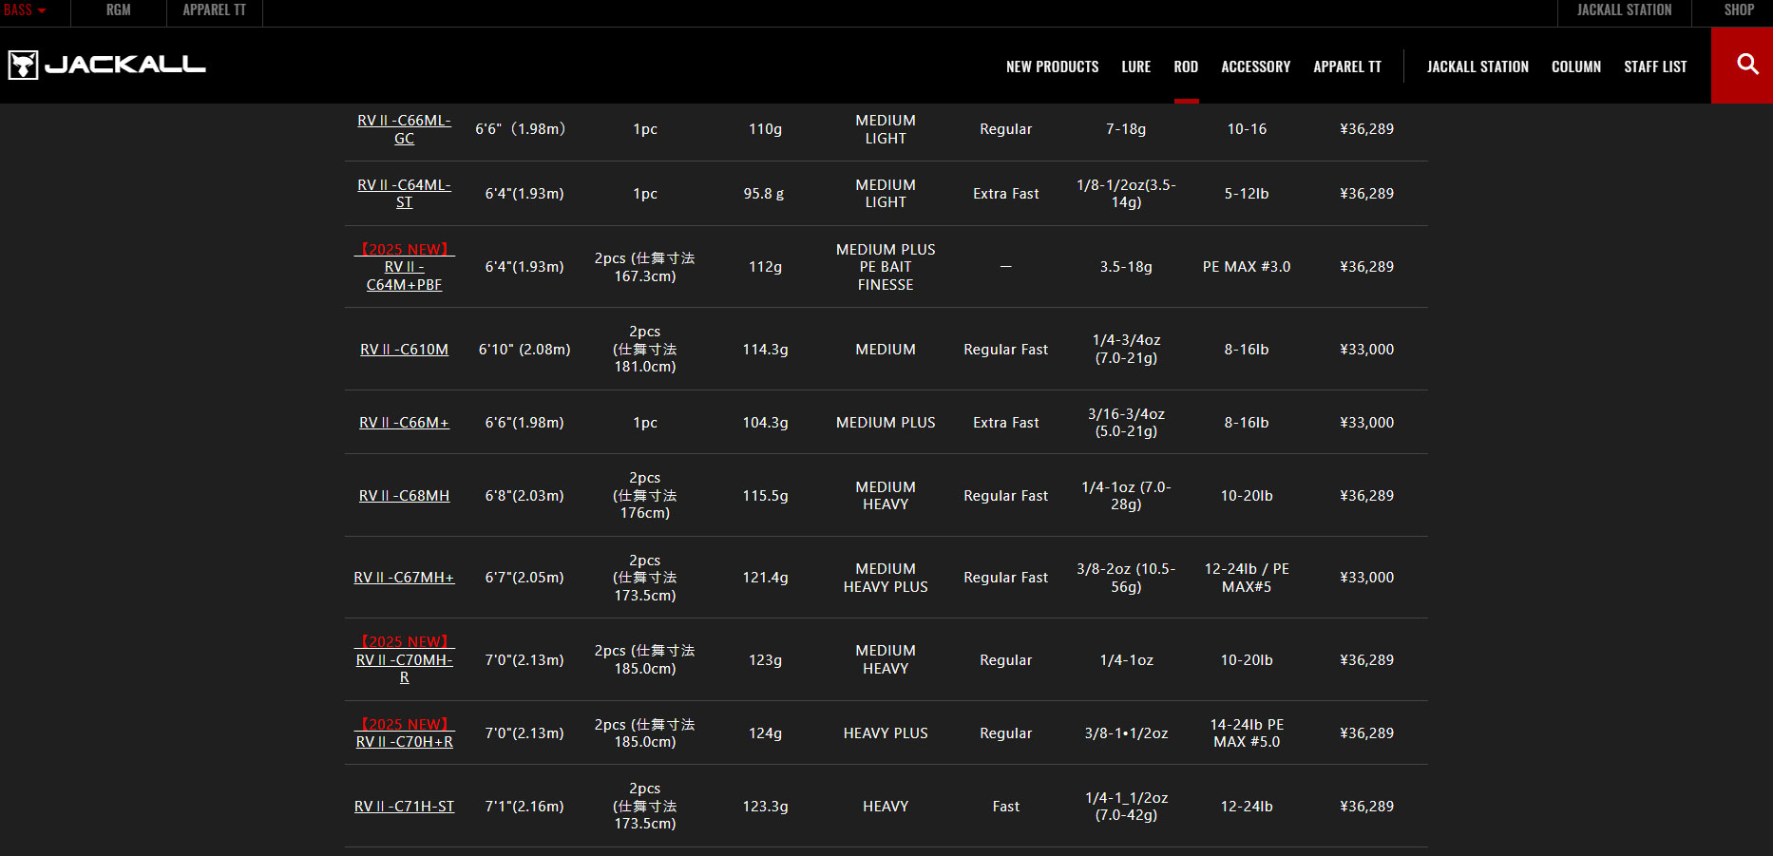Click the 124g weight cell

point(765,733)
